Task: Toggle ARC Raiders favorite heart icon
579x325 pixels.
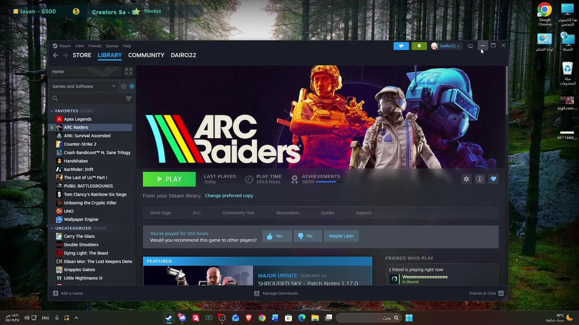Action: pos(493,179)
